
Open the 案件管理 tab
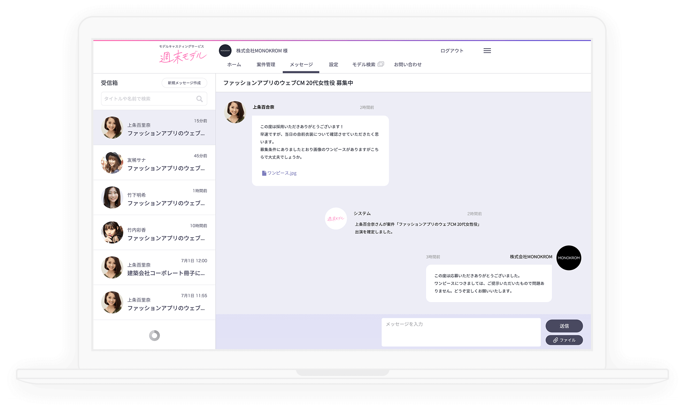[266, 65]
